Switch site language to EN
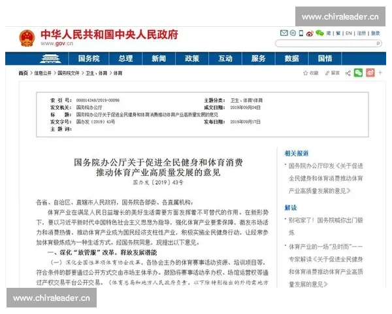392x314 pixels. coord(348,33)
